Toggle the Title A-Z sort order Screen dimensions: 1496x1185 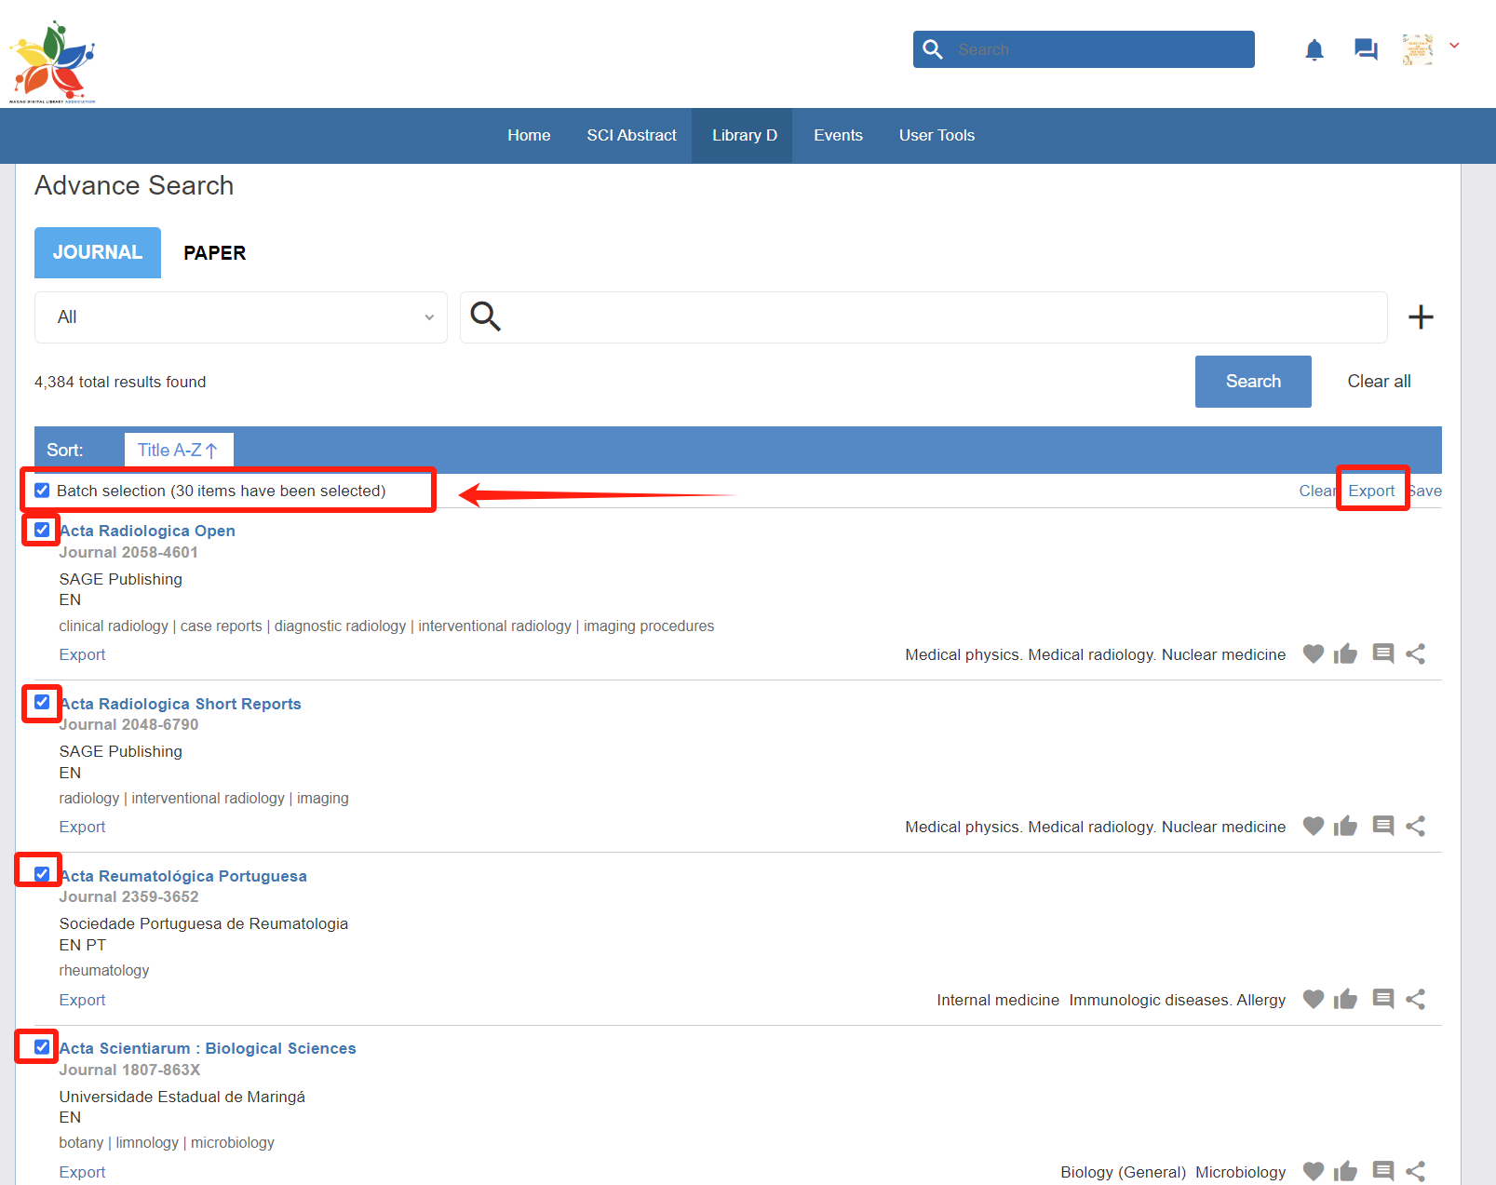178,451
